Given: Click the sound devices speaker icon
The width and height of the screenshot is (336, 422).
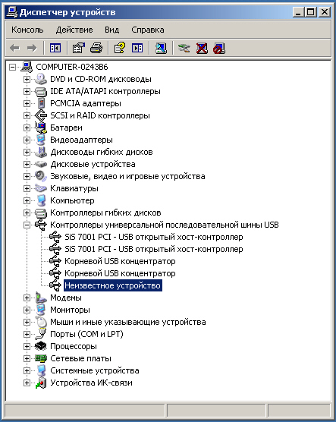Looking at the screenshot, I should [x=41, y=176].
